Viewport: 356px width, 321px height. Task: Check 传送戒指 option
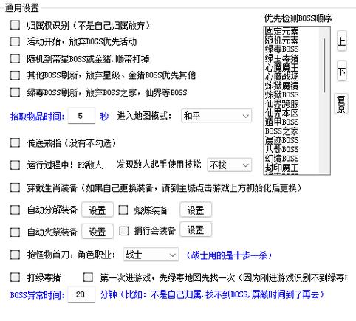pyautogui.click(x=15, y=142)
